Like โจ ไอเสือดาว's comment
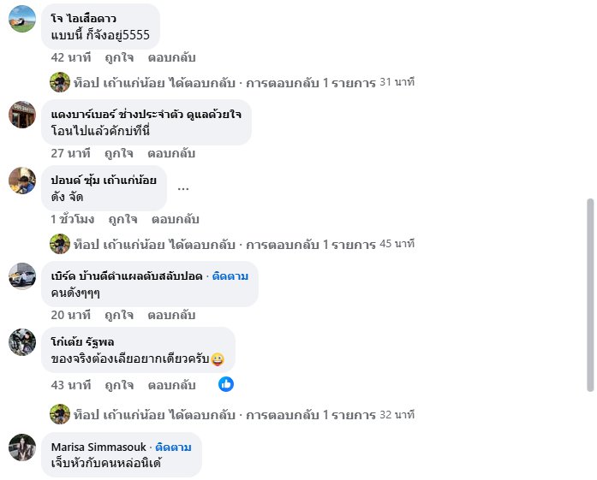 (x=119, y=57)
